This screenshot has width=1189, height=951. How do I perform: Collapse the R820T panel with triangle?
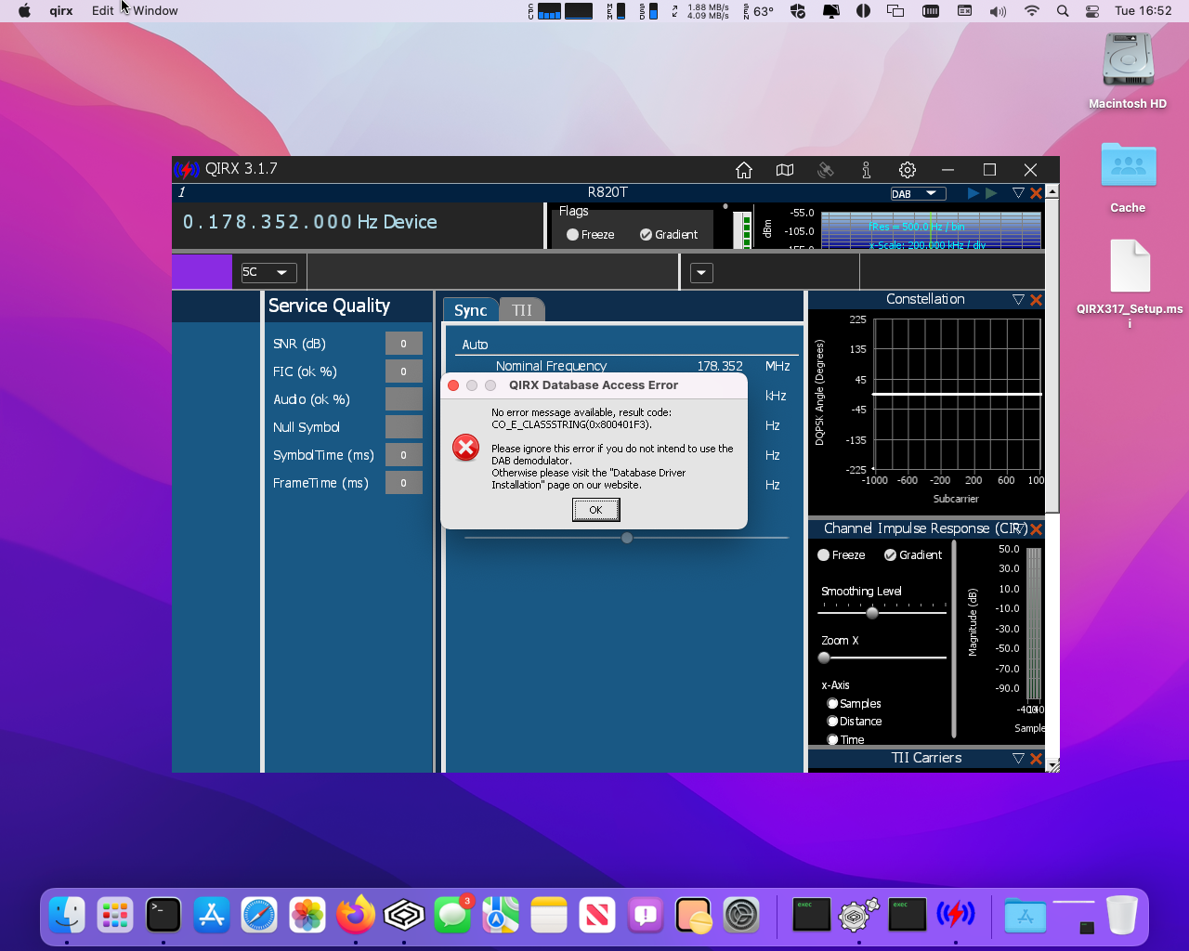click(x=1018, y=193)
